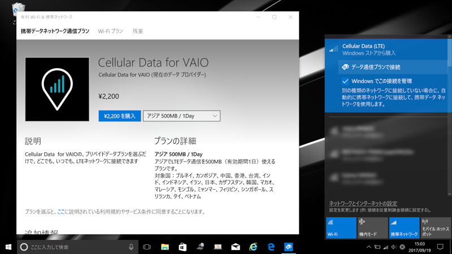452x254 pixels.
Task: Show hidden system tray icons chevron
Action: pyautogui.click(x=369, y=247)
